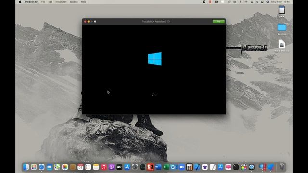The height and width of the screenshot is (173, 308).
Task: Launch Podcasts from the Dock
Action: (112, 167)
